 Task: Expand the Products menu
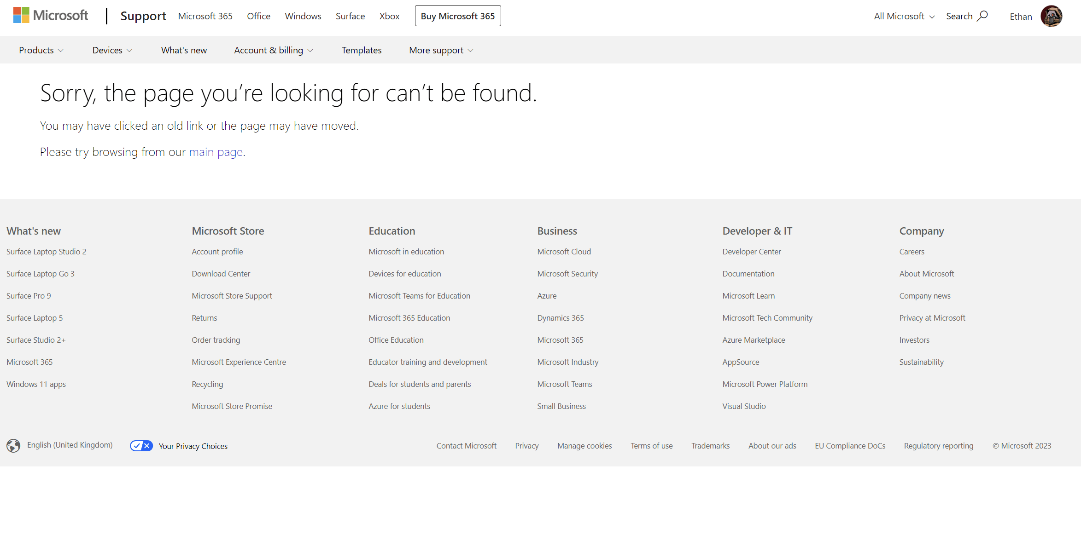pyautogui.click(x=41, y=50)
